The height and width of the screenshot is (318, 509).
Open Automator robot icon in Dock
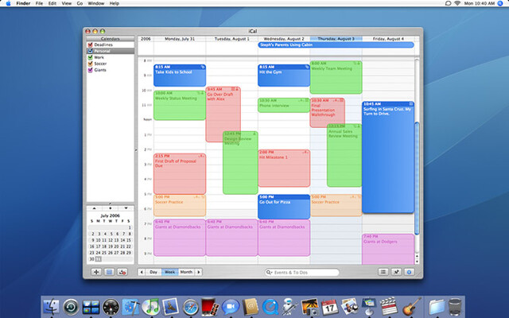click(289, 307)
